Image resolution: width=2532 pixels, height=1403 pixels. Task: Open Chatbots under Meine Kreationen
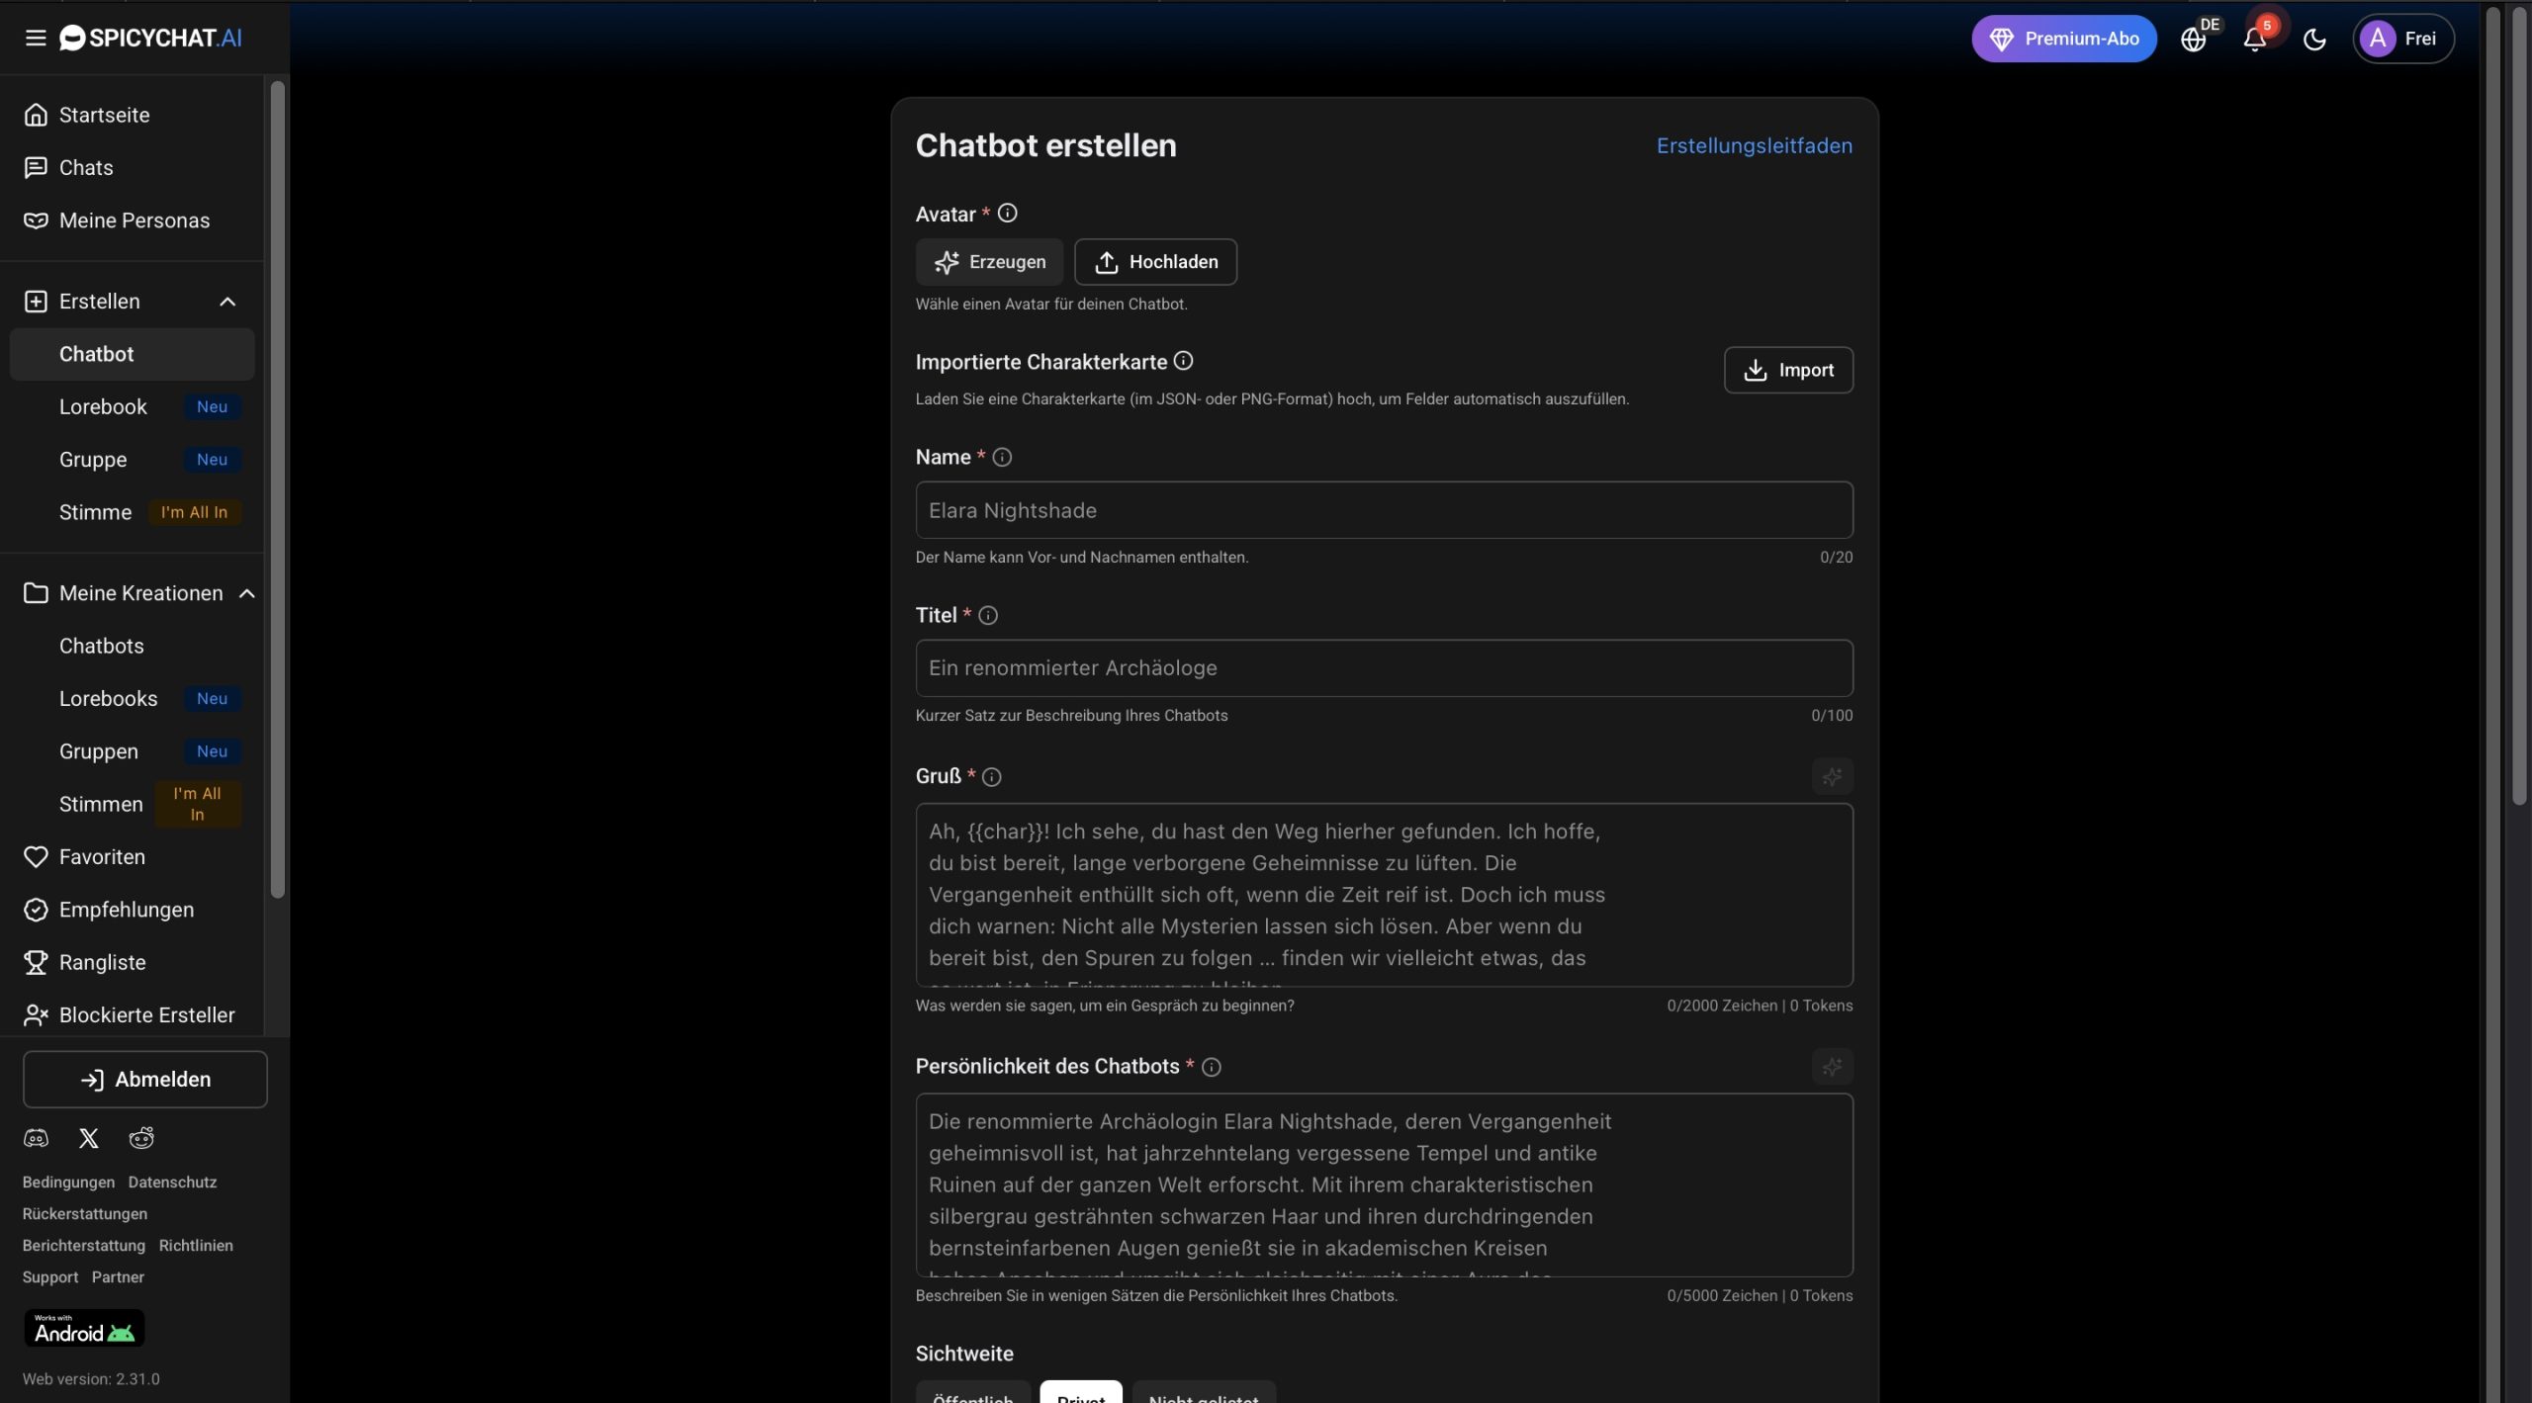tap(132, 645)
